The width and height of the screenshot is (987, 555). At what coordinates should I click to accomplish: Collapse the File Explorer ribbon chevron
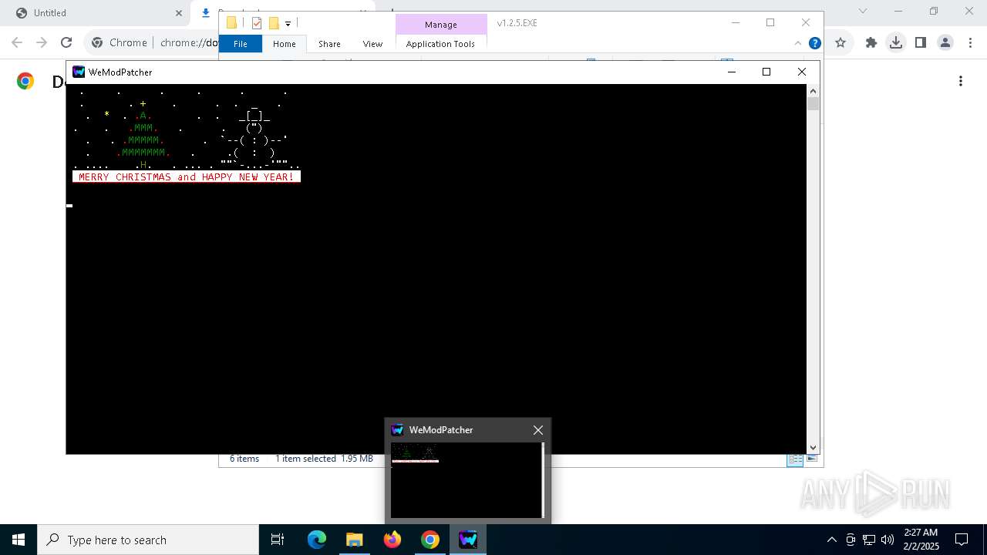point(798,43)
